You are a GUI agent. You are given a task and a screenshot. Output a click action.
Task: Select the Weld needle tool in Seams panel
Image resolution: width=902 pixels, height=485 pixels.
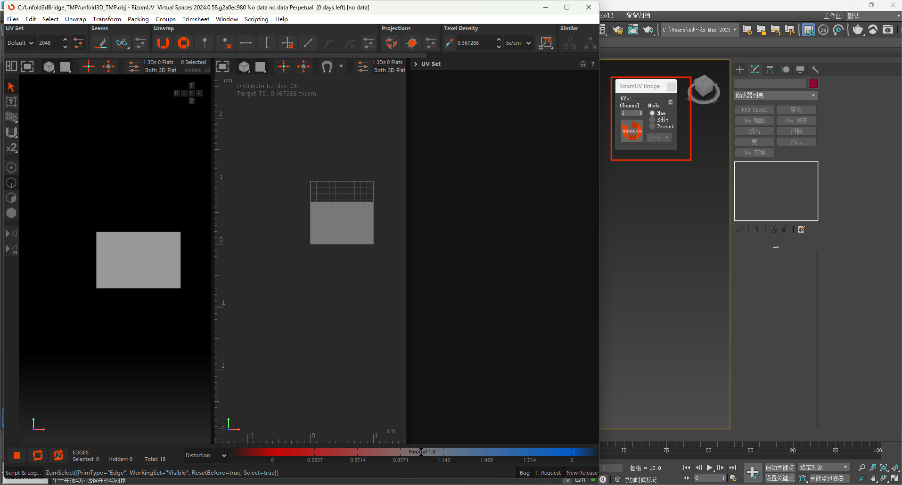click(x=121, y=43)
